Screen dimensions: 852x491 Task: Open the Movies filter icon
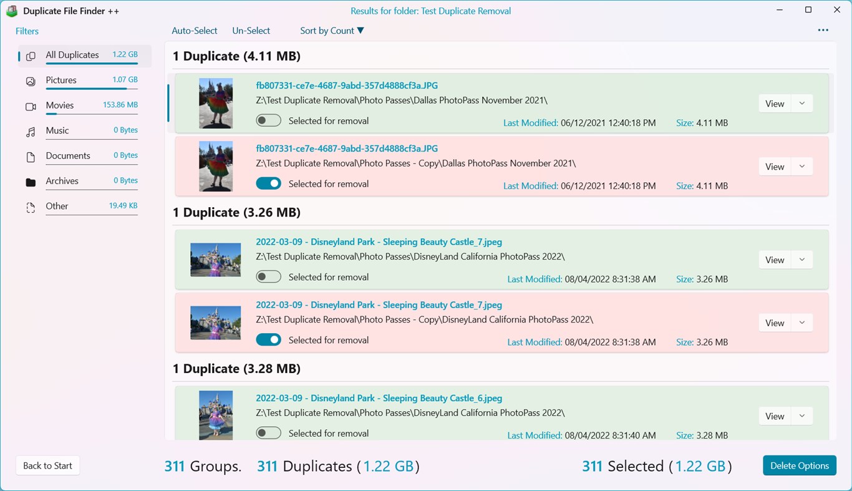click(31, 105)
